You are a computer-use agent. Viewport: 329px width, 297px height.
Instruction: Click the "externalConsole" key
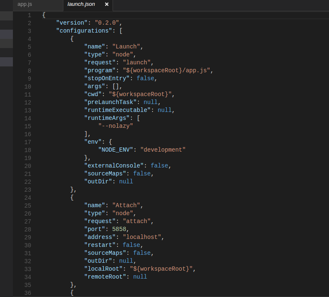tap(114, 166)
